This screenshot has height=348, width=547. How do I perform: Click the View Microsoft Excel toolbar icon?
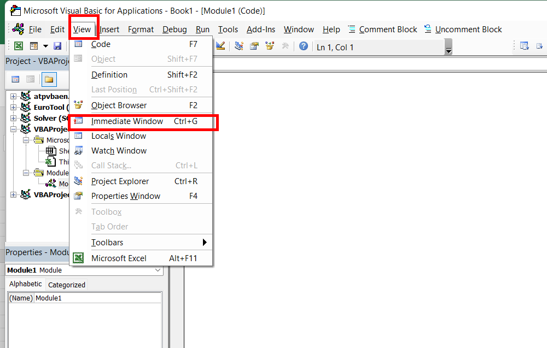coord(19,46)
